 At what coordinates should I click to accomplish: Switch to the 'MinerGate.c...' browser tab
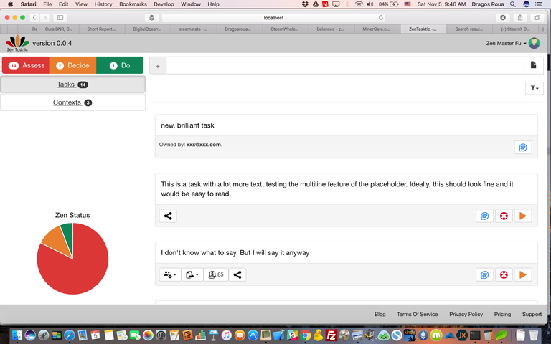point(376,29)
